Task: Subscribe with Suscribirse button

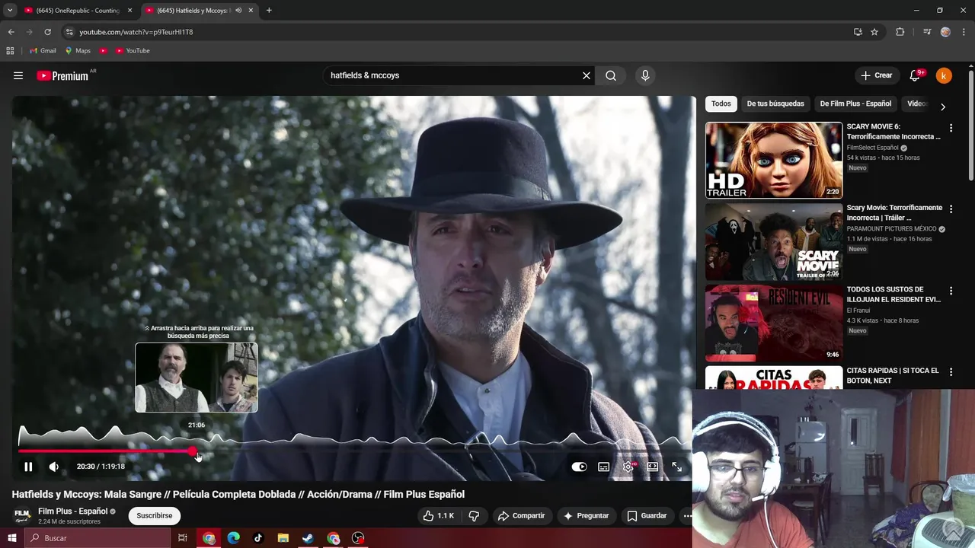Action: pyautogui.click(x=155, y=515)
